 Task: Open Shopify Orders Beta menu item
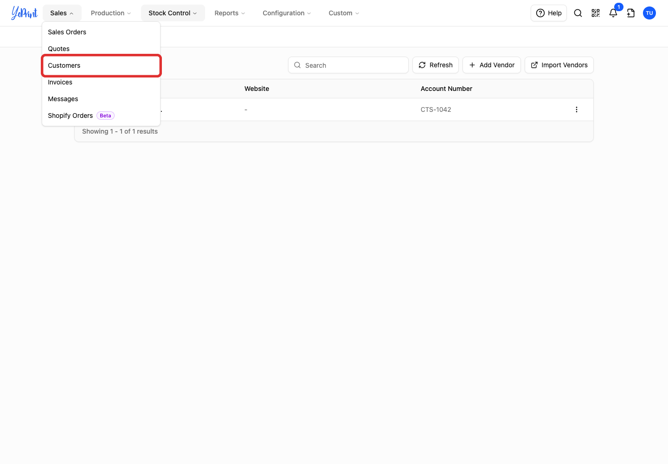click(101, 116)
